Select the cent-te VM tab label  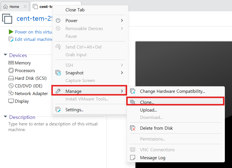[x=46, y=7]
